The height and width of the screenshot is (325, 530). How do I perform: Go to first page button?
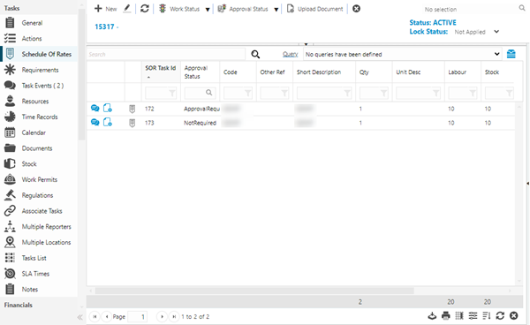coord(95,316)
